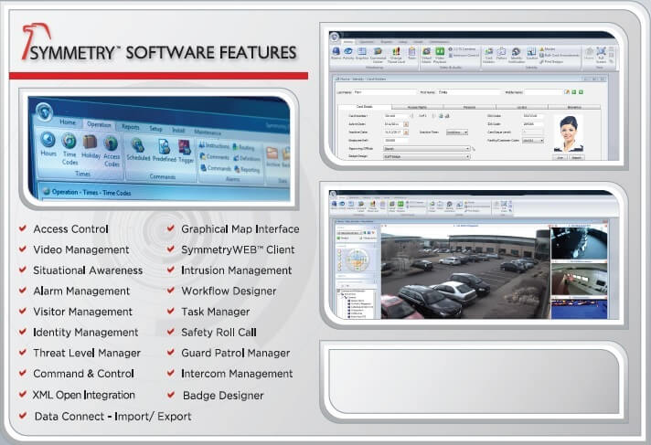Open the Access Rights tab
651x445 pixels.
[417, 107]
